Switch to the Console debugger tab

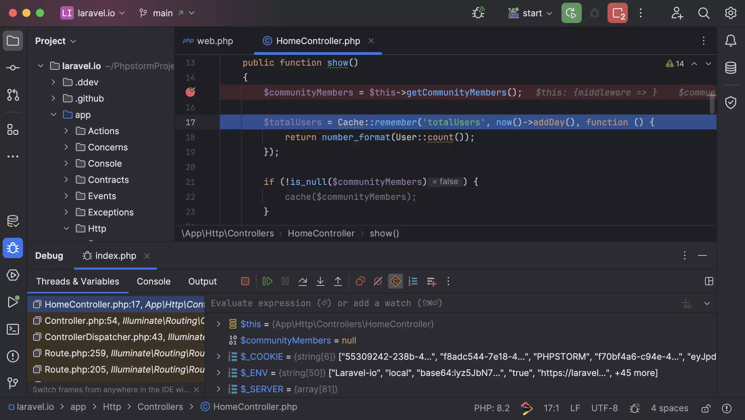coord(153,281)
